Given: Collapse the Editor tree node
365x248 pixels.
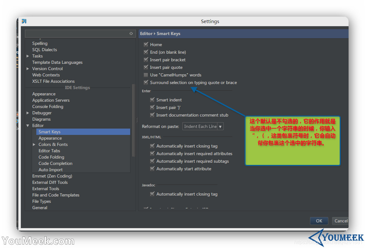Looking at the screenshot, I should coord(28,126).
